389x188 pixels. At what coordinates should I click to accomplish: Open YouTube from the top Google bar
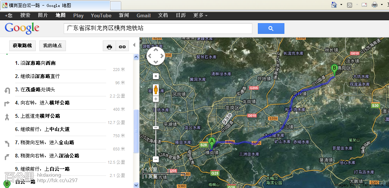click(x=101, y=15)
